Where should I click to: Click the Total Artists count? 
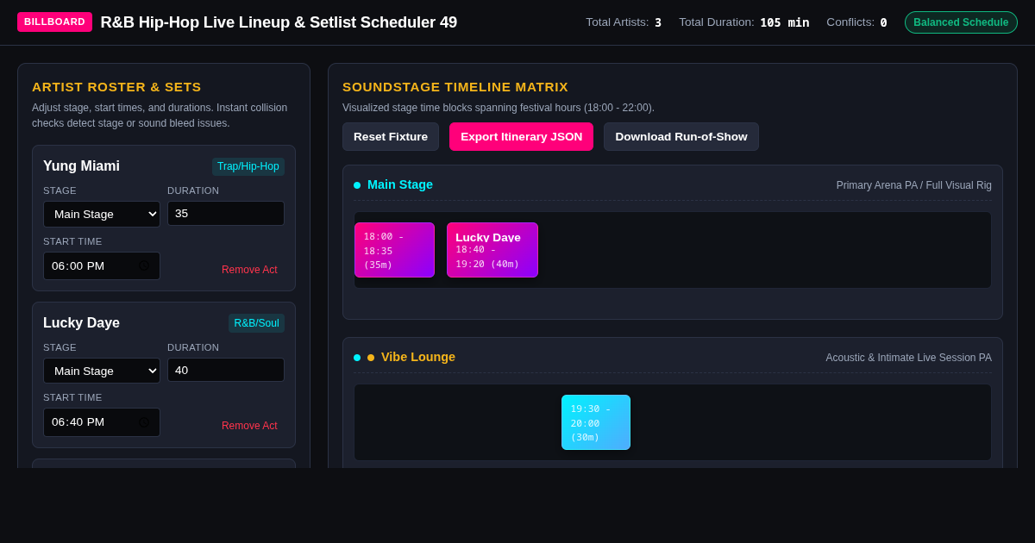coord(658,22)
